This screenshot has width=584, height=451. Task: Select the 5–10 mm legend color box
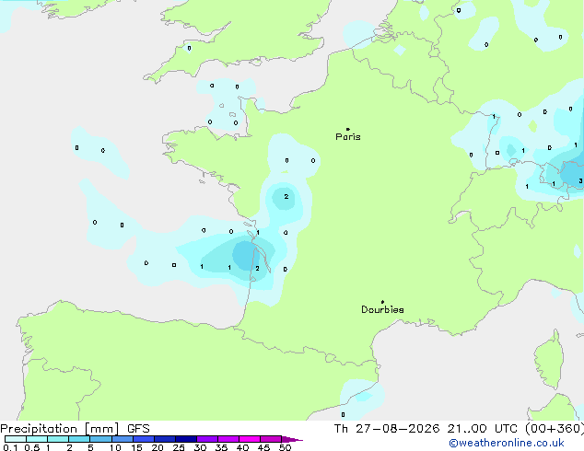[101, 439]
